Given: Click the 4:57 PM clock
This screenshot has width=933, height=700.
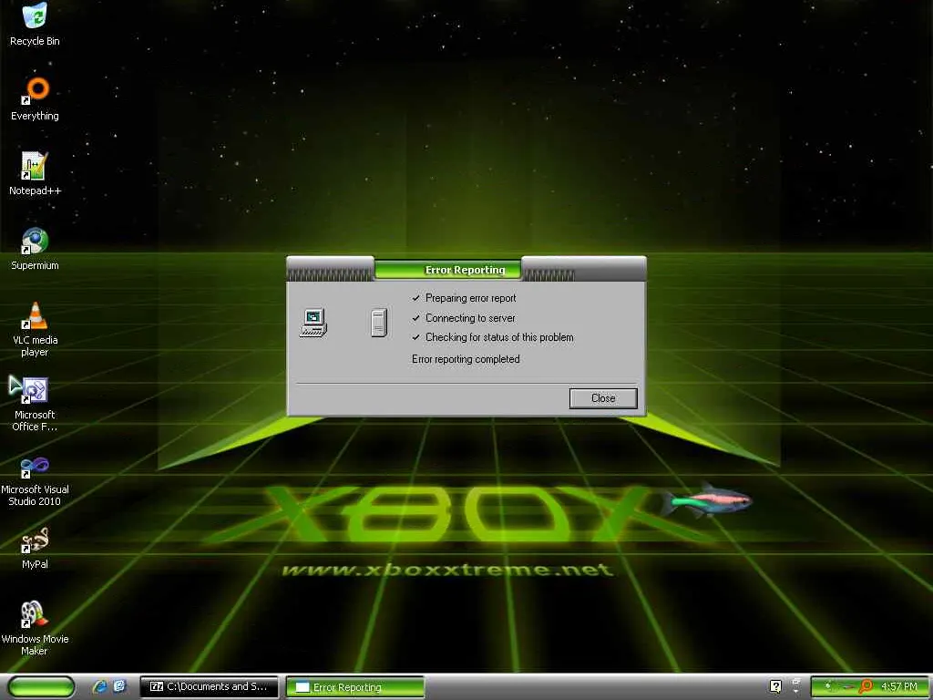Looking at the screenshot, I should tap(899, 687).
